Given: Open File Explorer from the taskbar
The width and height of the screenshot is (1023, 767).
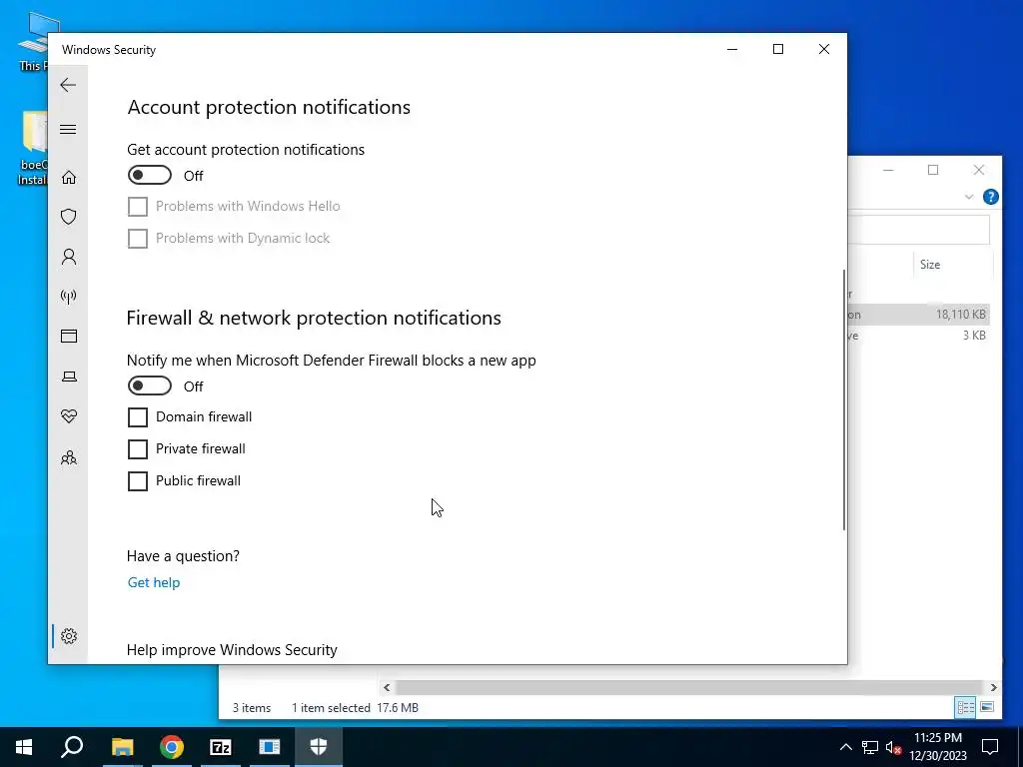Looking at the screenshot, I should [x=122, y=747].
